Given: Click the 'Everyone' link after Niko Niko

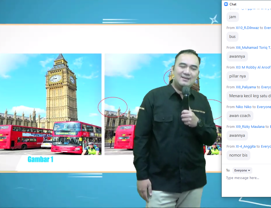Looking at the screenshot, I should (x=264, y=107).
